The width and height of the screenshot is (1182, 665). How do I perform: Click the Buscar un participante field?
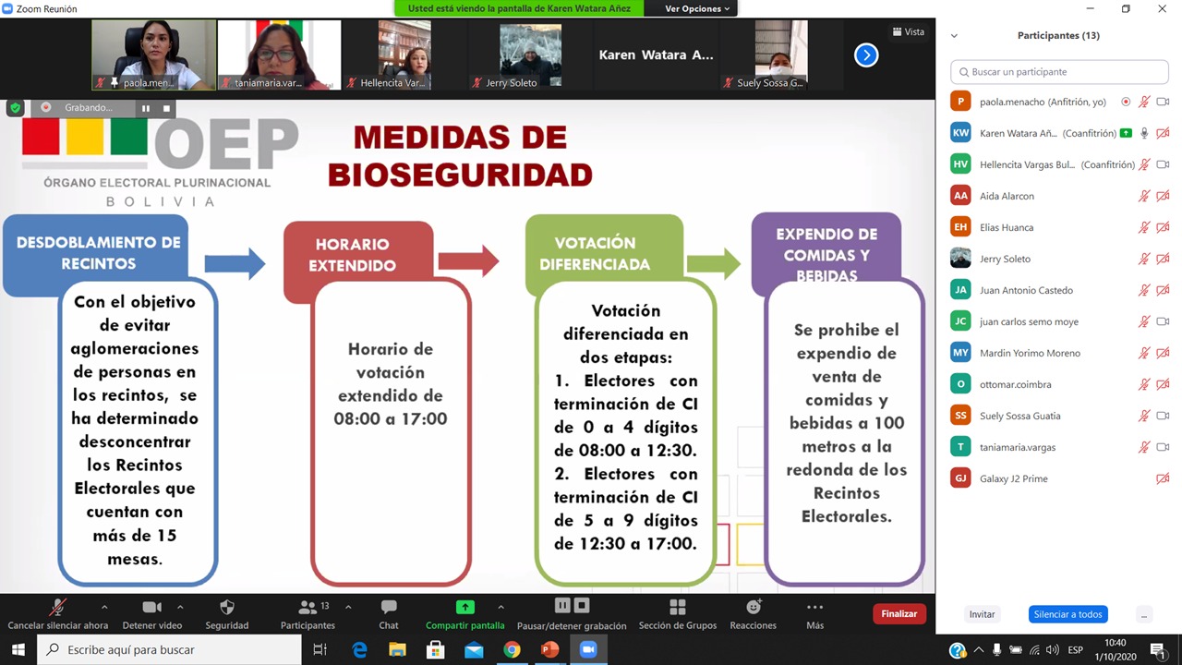tap(1058, 71)
